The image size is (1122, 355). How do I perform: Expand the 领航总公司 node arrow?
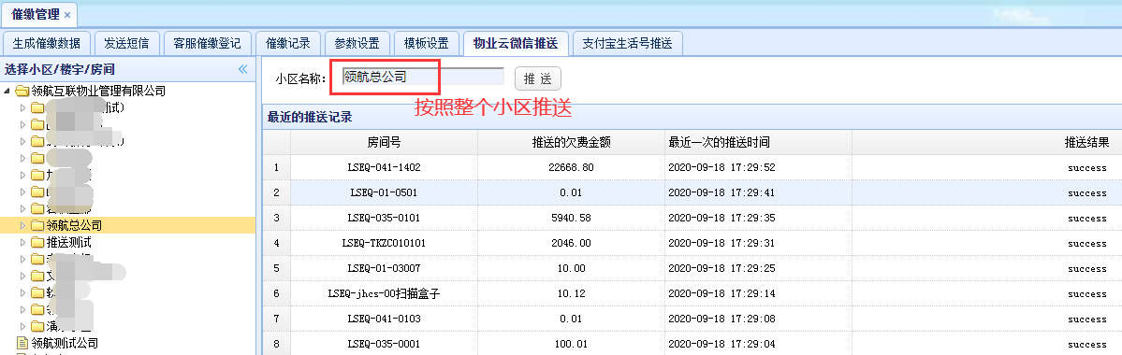22,225
